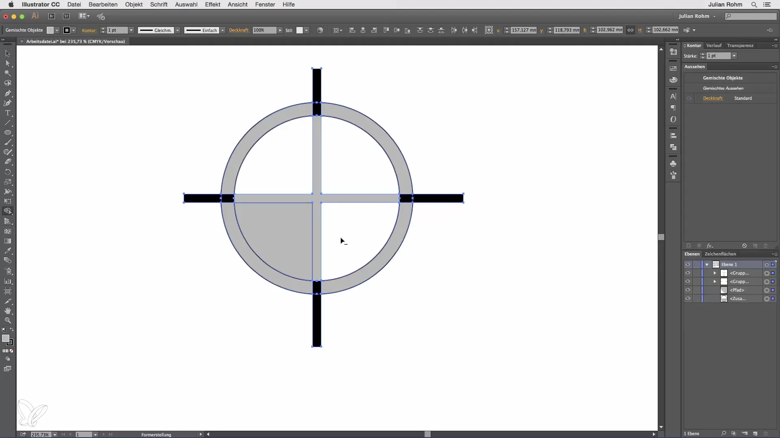Open the stroke color dropdown arrow

(x=74, y=30)
